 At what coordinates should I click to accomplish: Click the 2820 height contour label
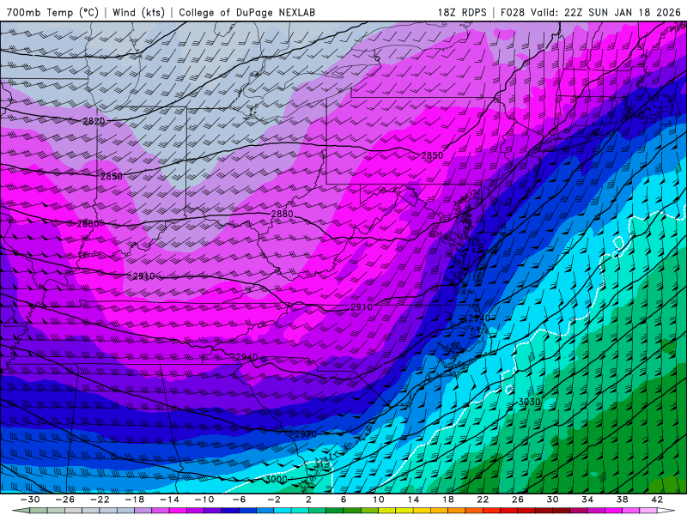[x=94, y=121]
